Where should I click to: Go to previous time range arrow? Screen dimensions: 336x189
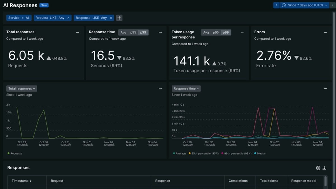pos(276,5)
